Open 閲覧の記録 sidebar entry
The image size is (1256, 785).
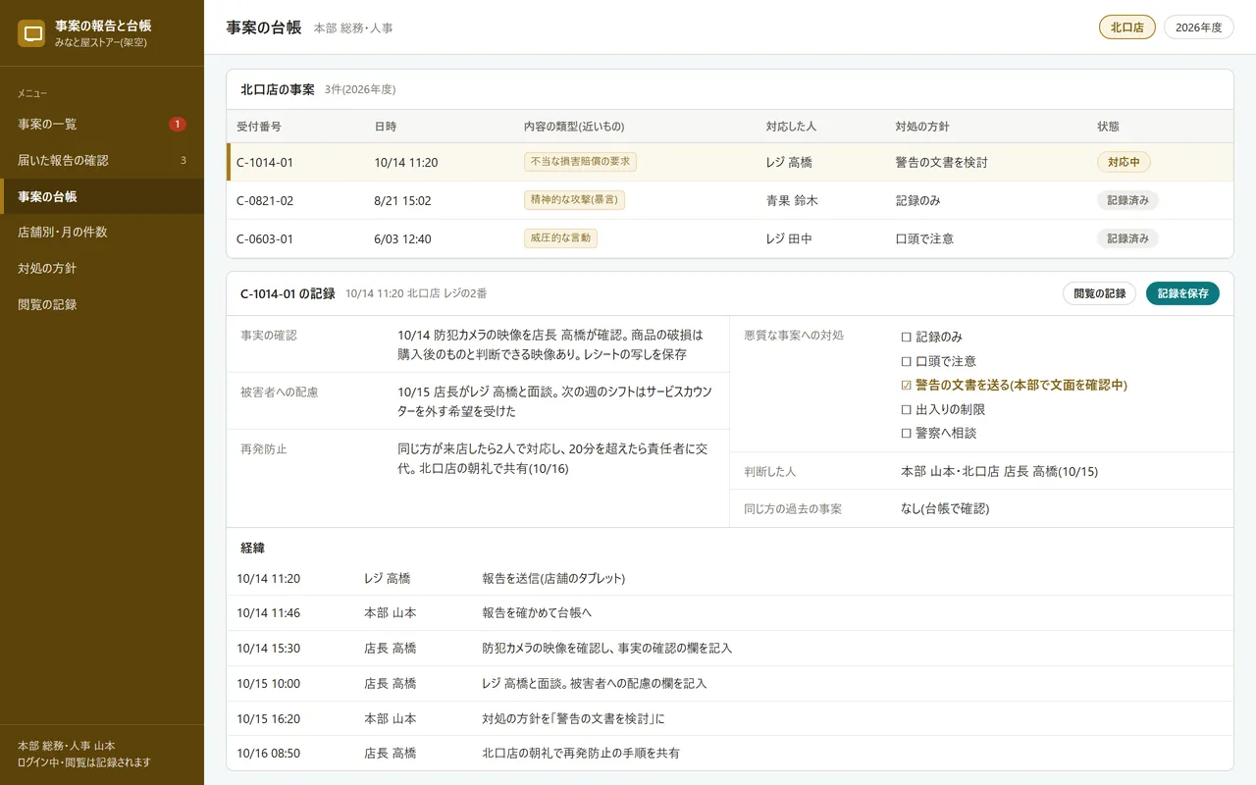(102, 304)
